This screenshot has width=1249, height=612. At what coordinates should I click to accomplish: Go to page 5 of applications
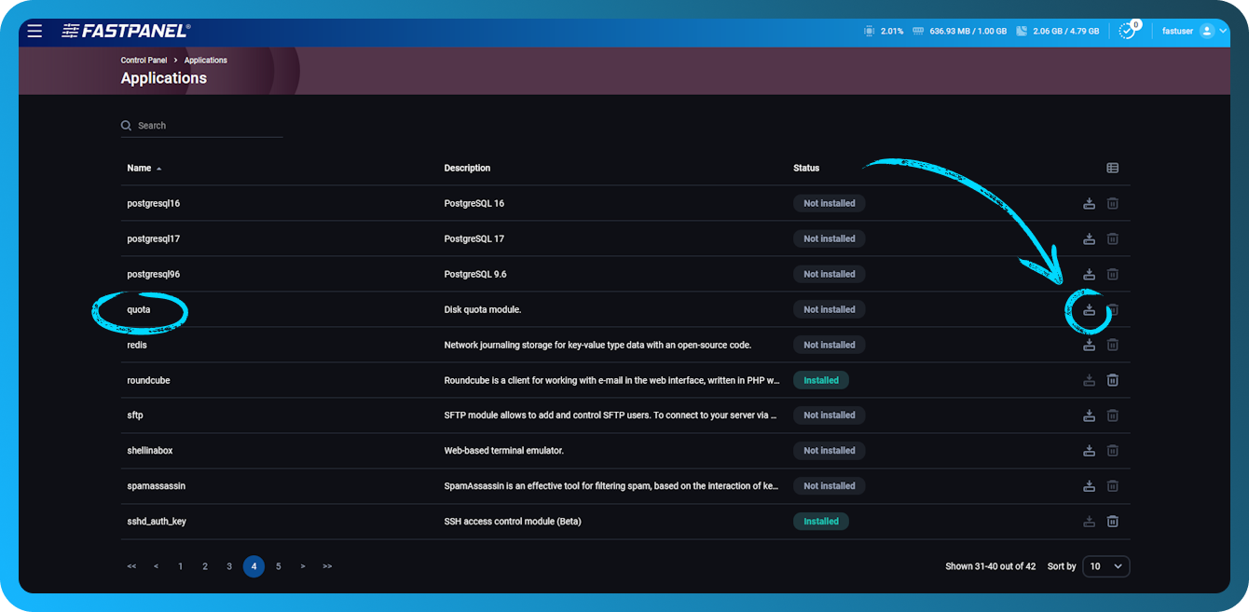tap(278, 565)
